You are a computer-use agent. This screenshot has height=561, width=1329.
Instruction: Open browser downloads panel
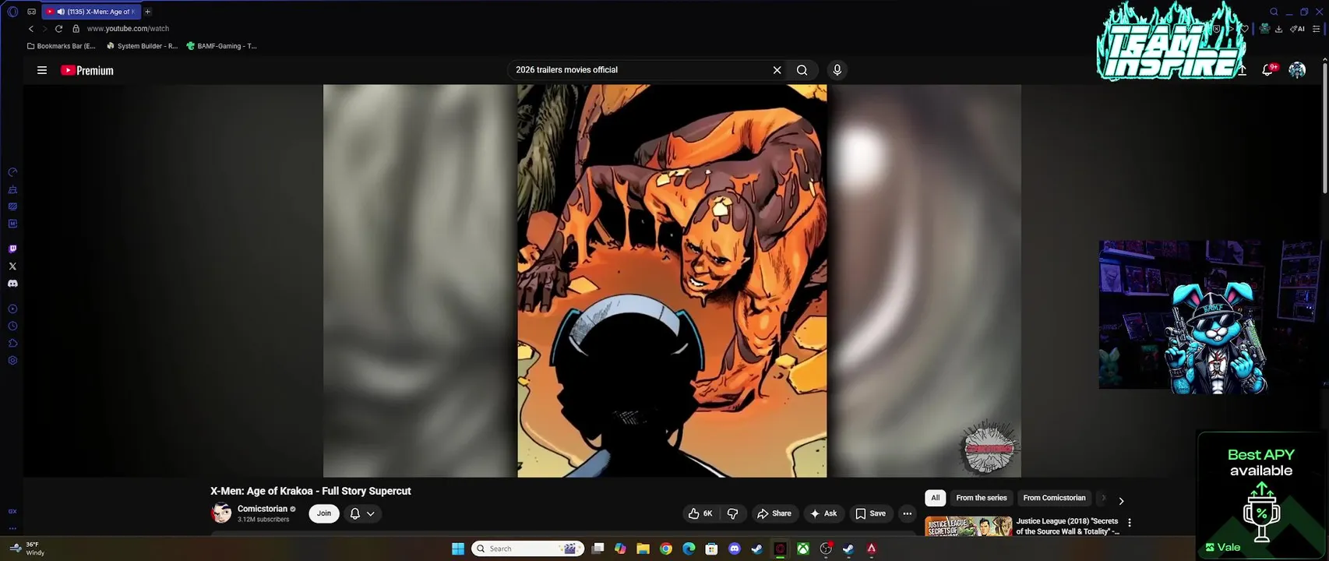pos(1279,29)
